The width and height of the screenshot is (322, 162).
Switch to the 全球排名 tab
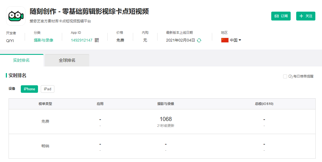67,60
